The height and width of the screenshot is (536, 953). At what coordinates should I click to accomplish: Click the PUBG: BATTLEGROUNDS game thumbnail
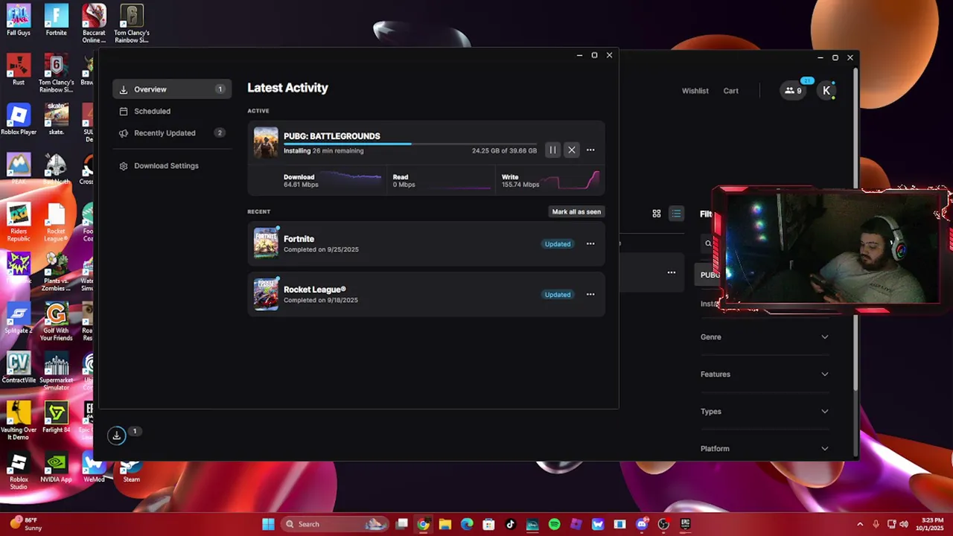[266, 143]
